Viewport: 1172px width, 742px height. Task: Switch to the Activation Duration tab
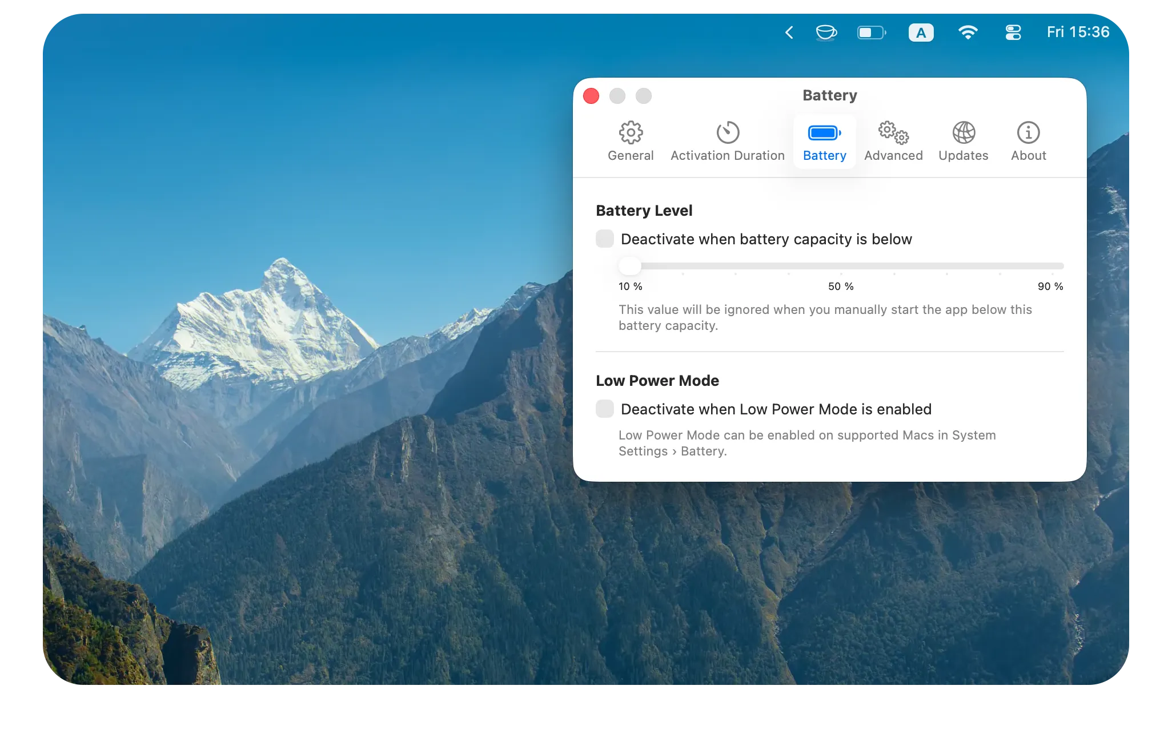click(x=728, y=142)
